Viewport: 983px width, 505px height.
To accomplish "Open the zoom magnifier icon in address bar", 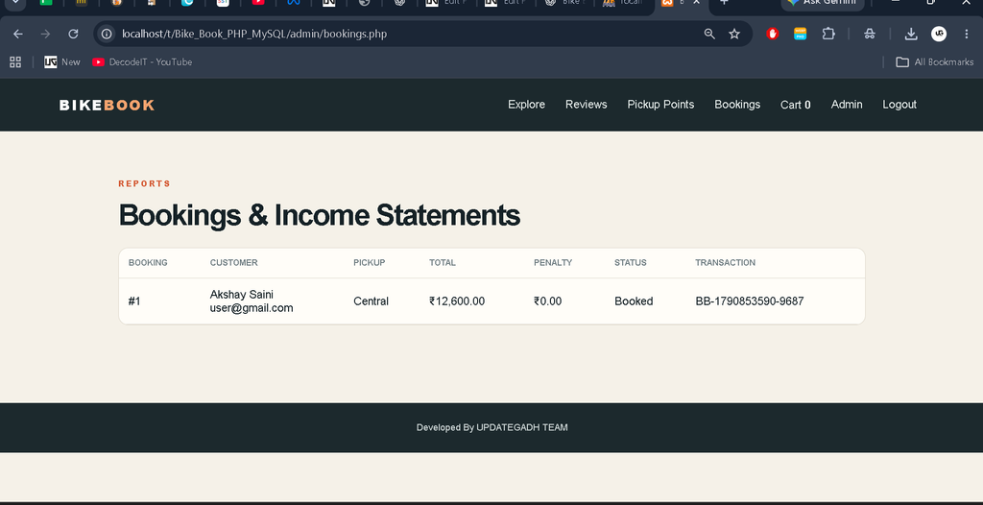I will tap(709, 34).
